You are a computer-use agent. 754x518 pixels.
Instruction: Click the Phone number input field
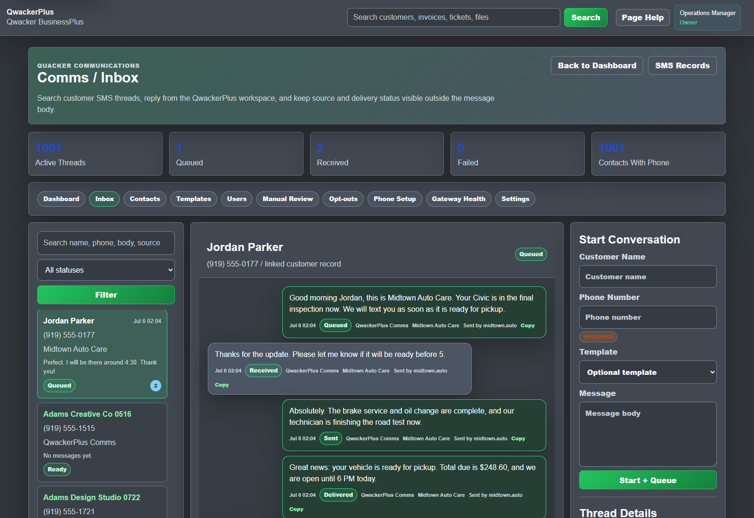click(x=647, y=317)
